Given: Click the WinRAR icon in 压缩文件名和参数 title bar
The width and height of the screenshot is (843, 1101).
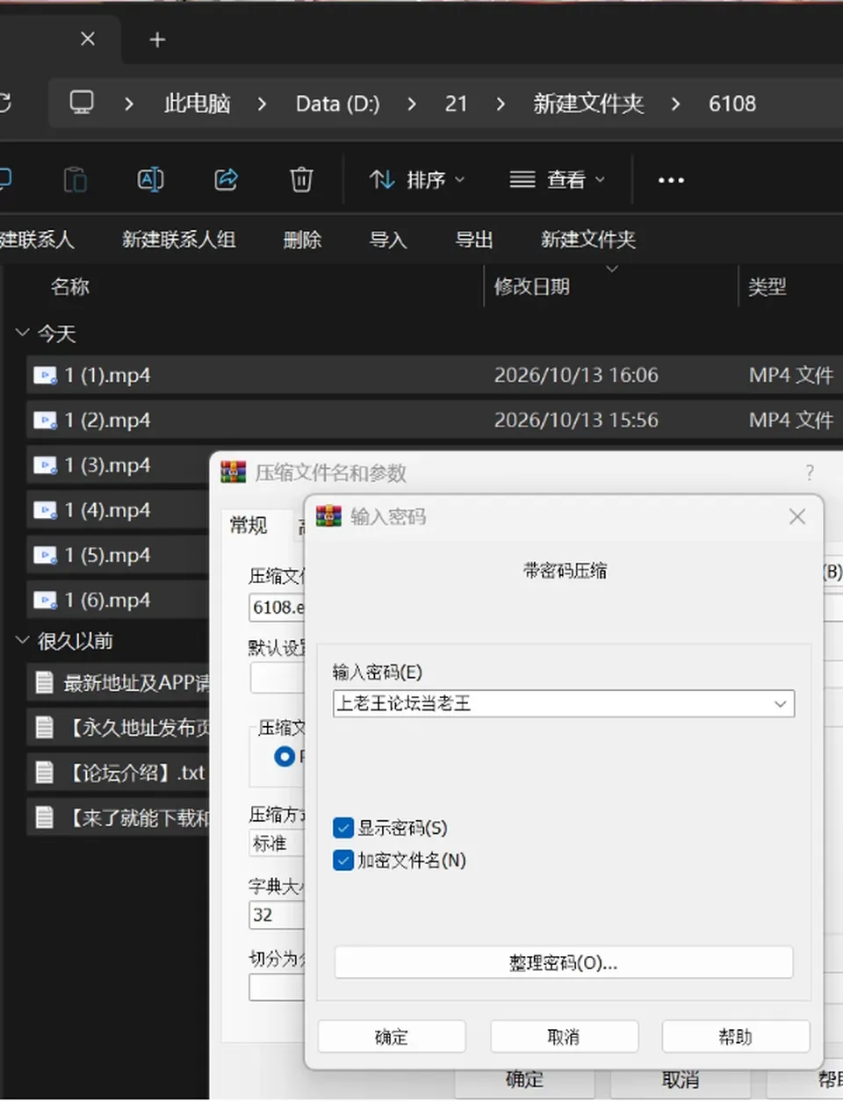Looking at the screenshot, I should (233, 472).
